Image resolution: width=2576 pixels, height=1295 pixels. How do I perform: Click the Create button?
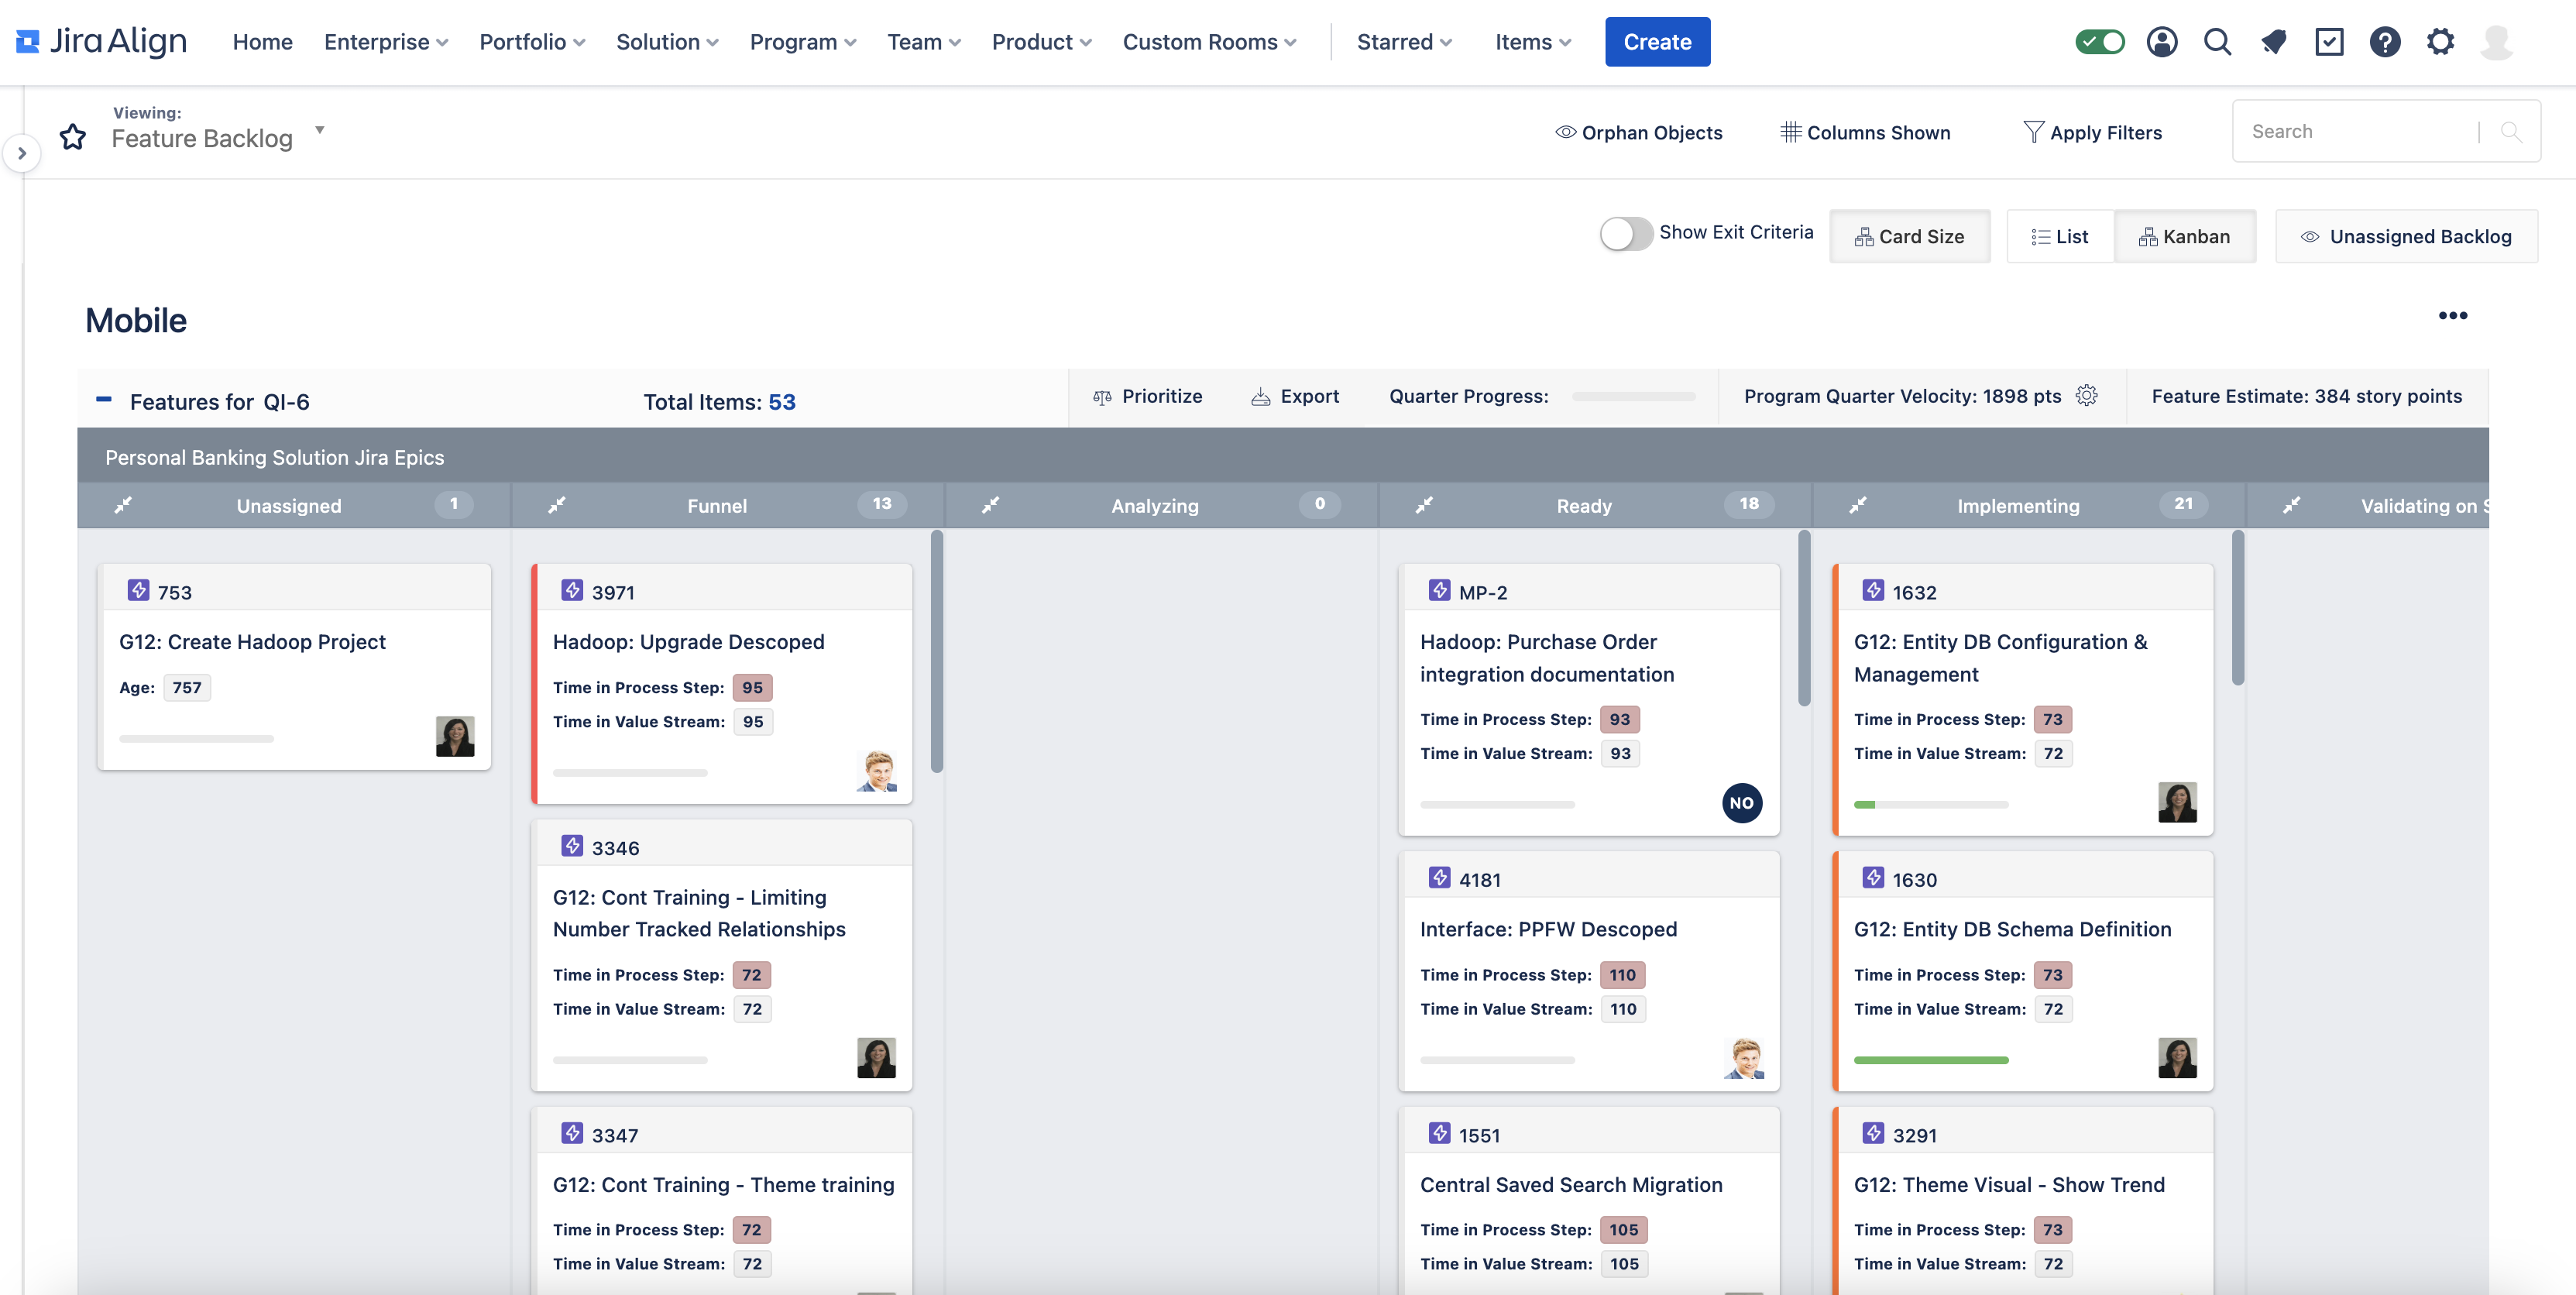click(1657, 42)
